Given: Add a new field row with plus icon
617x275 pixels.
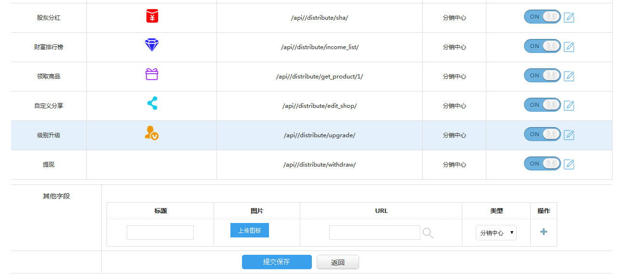Looking at the screenshot, I should [544, 232].
